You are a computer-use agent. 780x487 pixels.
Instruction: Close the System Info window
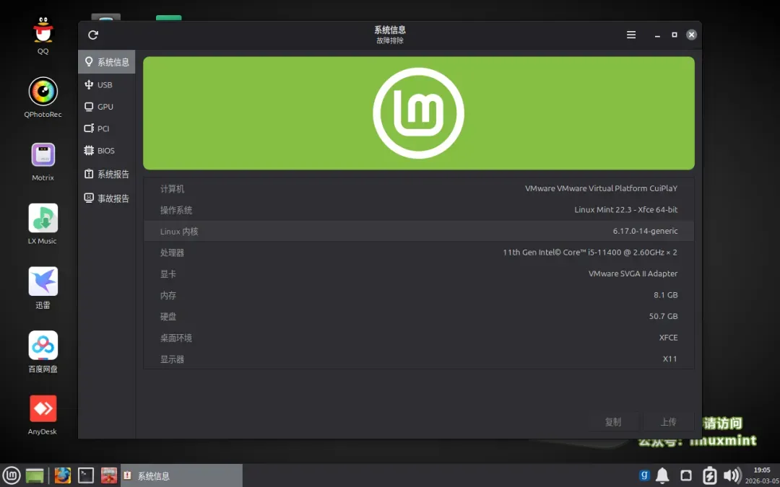[x=691, y=35]
